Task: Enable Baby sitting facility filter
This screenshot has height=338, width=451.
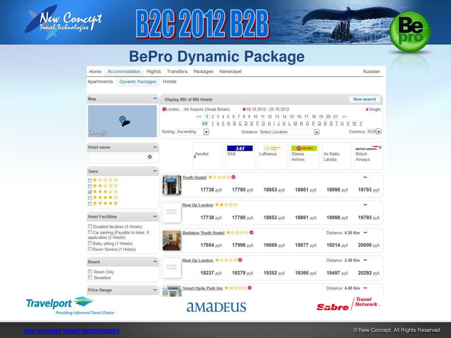Action: 90,243
